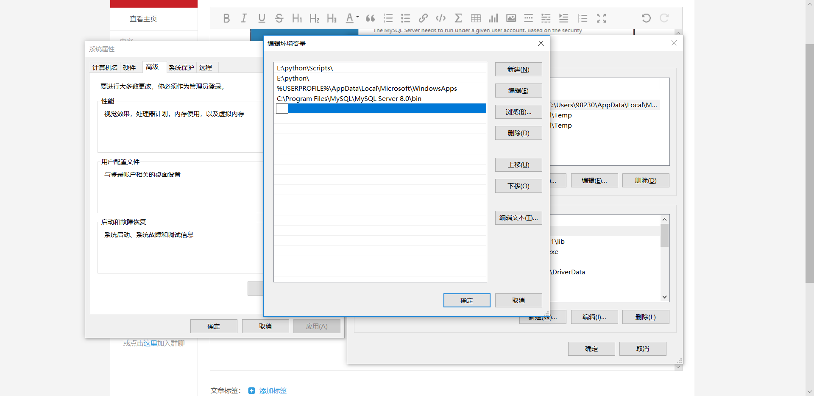Image resolution: width=814 pixels, height=396 pixels.
Task: Click the 添加标签 link
Action: point(273,390)
